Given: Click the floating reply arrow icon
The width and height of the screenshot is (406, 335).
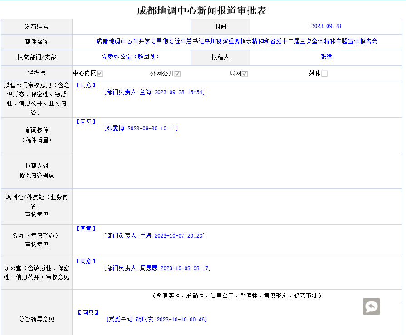Looking at the screenshot, I should tap(371, 306).
